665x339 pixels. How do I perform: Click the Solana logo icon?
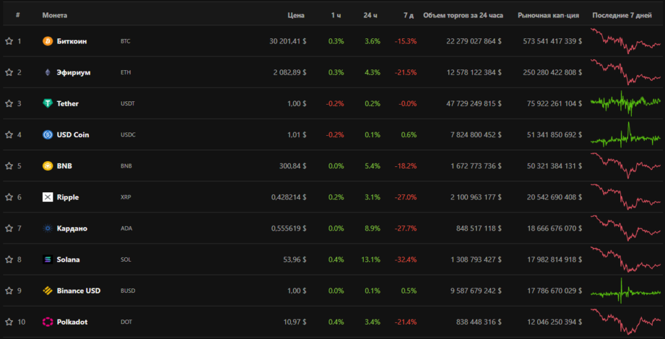tap(47, 260)
